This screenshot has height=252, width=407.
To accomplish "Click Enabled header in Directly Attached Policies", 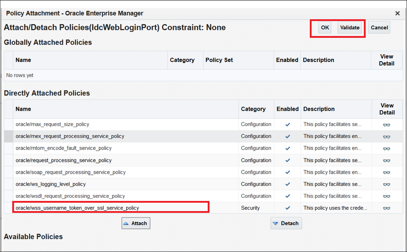I will [x=287, y=109].
